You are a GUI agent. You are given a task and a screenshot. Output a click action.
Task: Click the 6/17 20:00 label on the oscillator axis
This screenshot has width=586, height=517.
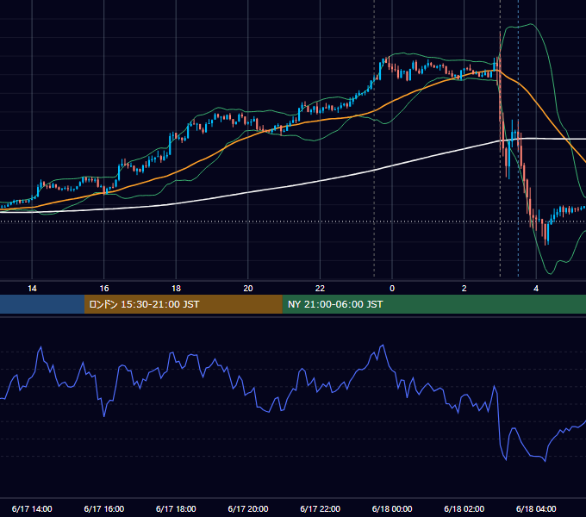[248, 508]
